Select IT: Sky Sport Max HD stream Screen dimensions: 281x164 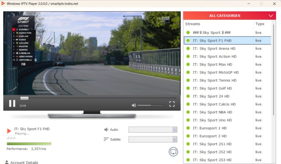tap(228, 64)
